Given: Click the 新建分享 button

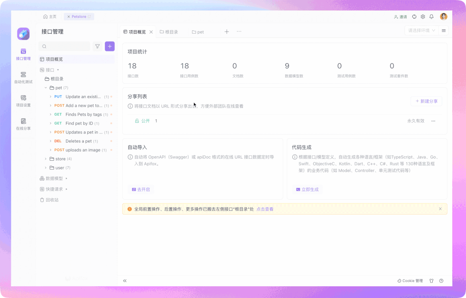Looking at the screenshot, I should tap(426, 101).
